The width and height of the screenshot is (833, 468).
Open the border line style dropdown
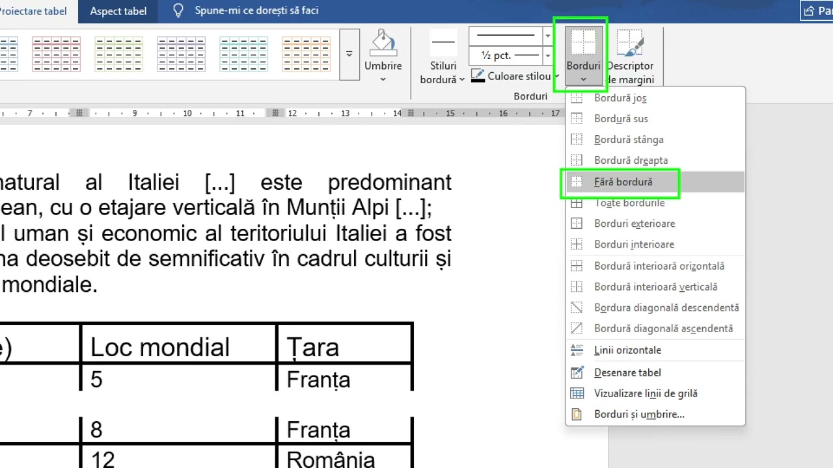tap(547, 36)
